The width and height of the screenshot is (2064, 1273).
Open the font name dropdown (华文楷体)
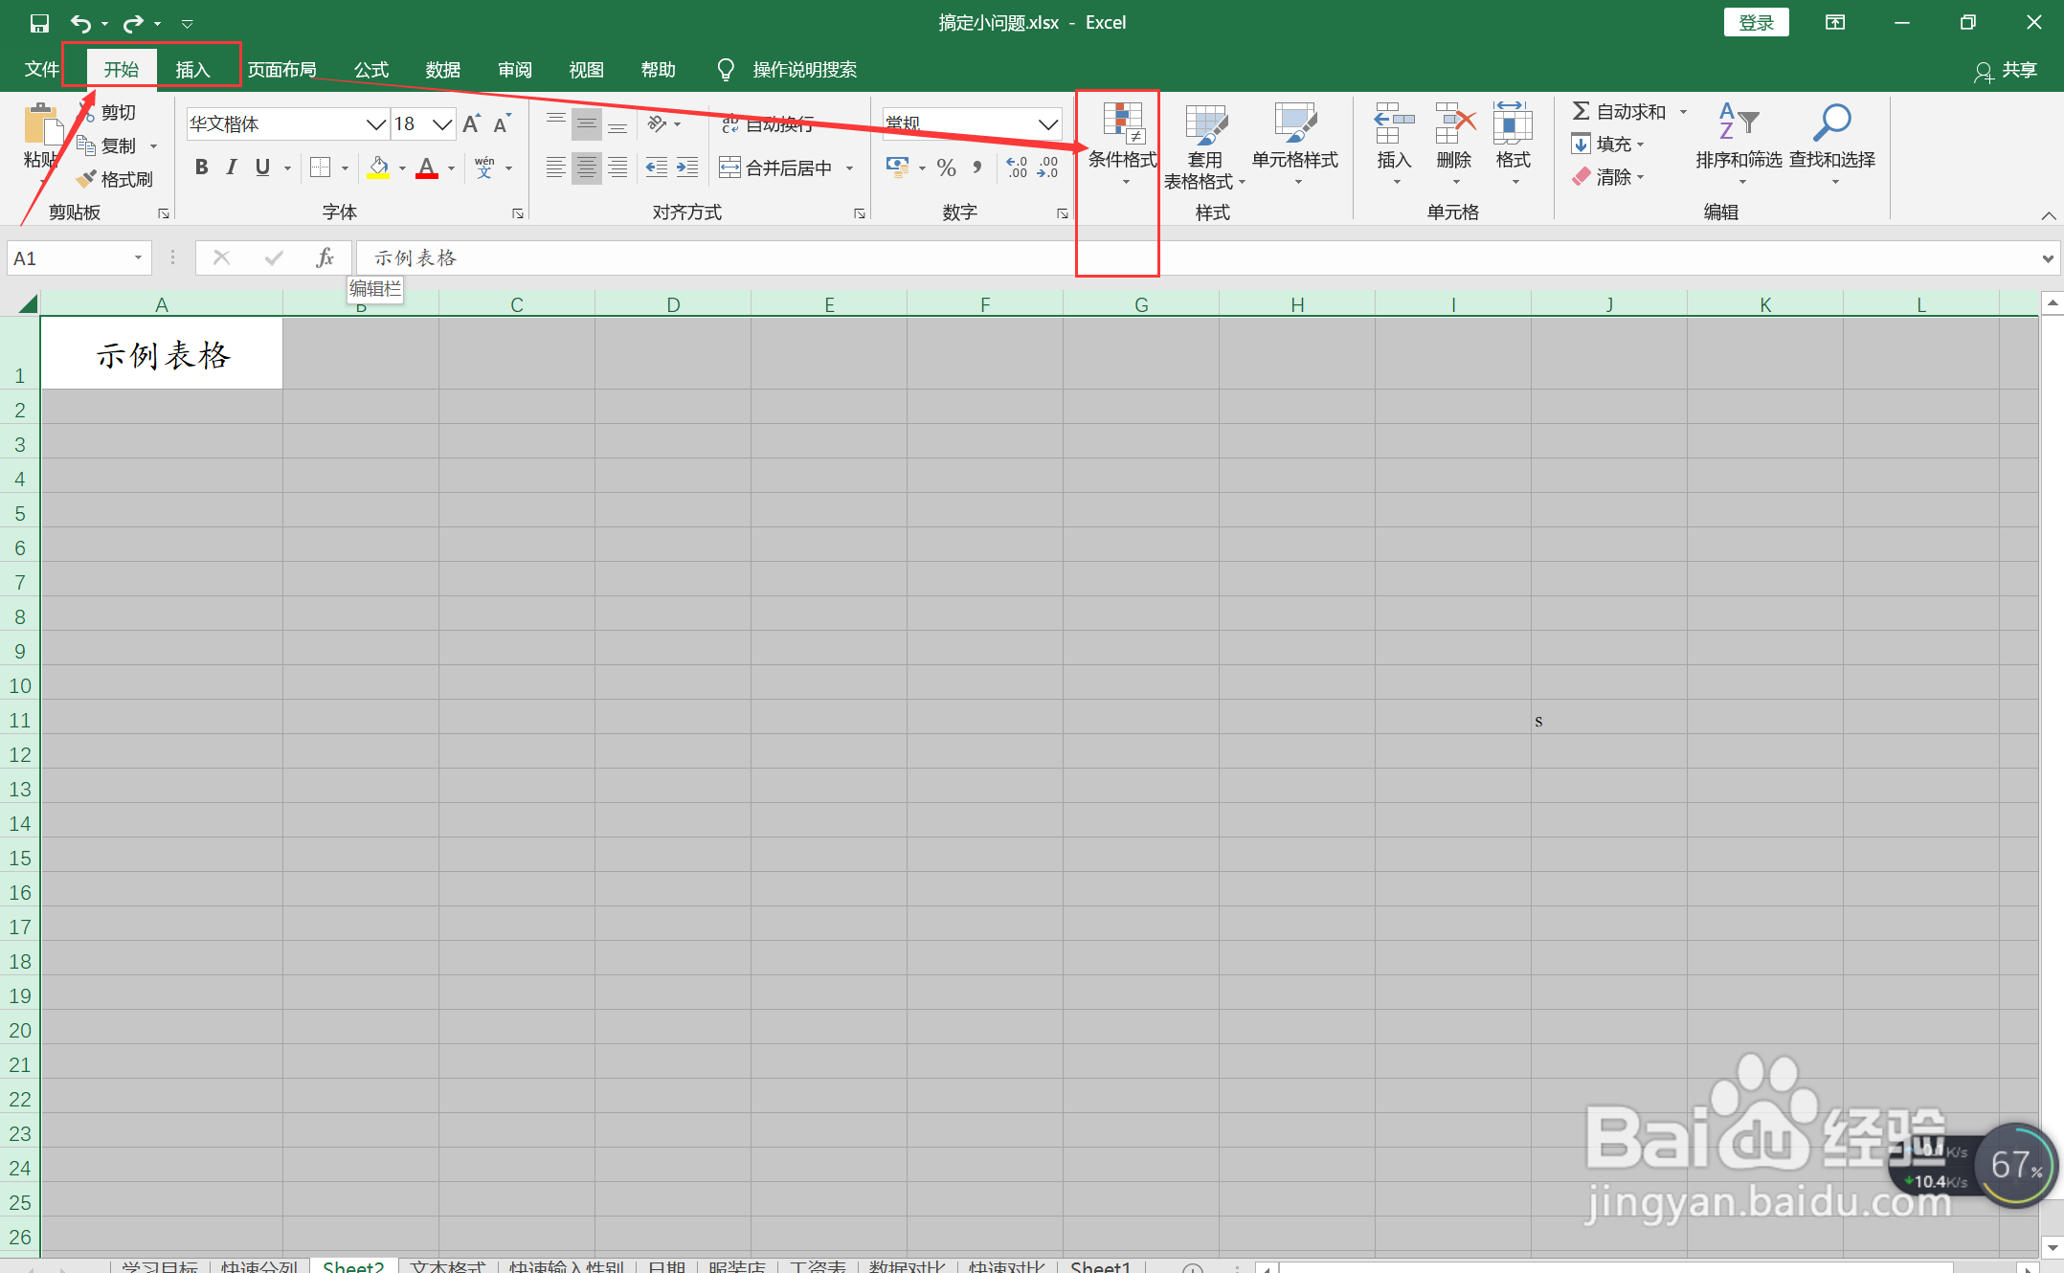375,124
